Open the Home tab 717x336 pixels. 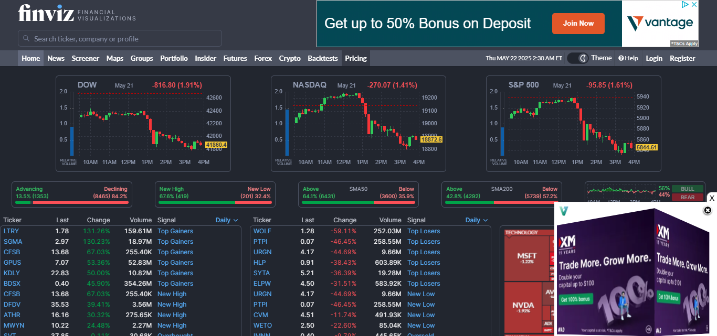click(31, 58)
